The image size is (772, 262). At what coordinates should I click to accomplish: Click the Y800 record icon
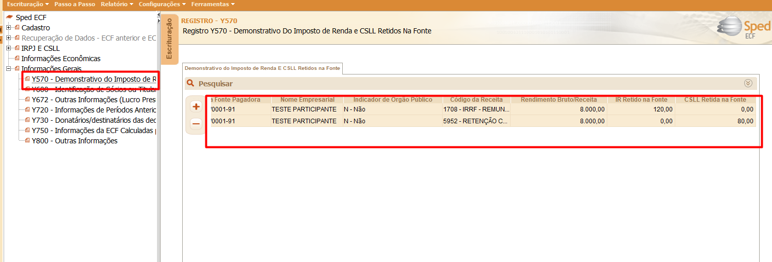coord(27,140)
